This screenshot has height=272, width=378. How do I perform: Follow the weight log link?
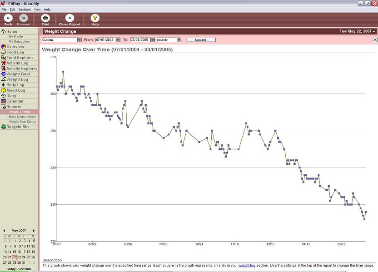pyautogui.click(x=247, y=265)
